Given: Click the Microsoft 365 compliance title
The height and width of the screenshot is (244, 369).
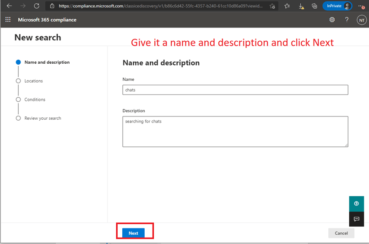Looking at the screenshot, I should click(x=47, y=20).
